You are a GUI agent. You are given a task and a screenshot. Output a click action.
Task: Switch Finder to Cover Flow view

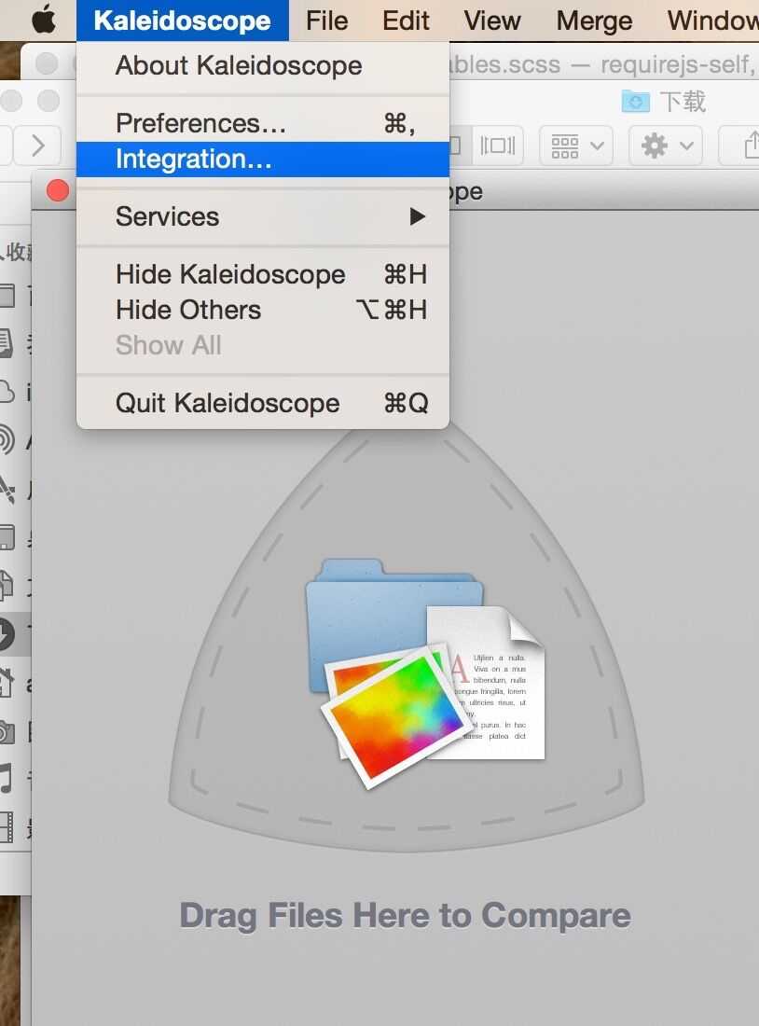[497, 146]
